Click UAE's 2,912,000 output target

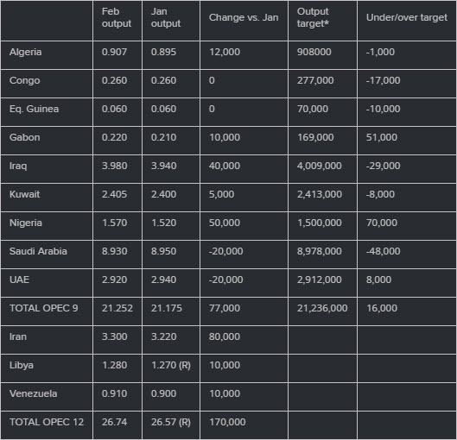[x=319, y=280]
